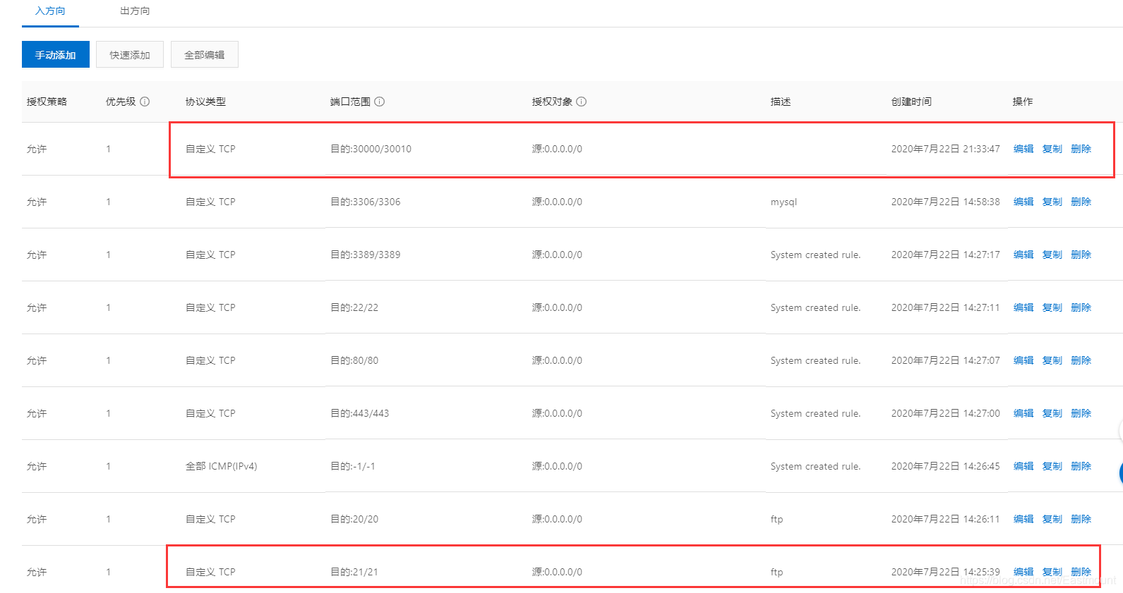Select the port range text 目的:443/443
The image size is (1123, 593).
359,413
